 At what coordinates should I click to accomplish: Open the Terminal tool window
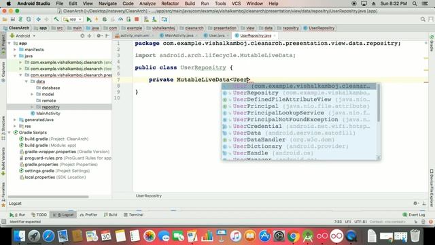pyautogui.click(x=133, y=215)
